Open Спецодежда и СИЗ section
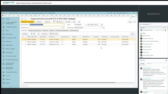This screenshot has height=94, width=168. click(x=11, y=38)
